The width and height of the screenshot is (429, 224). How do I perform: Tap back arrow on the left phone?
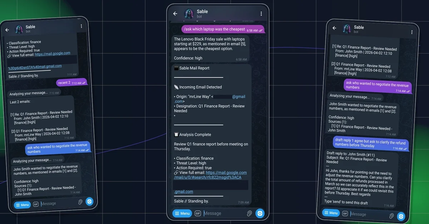point(7,30)
